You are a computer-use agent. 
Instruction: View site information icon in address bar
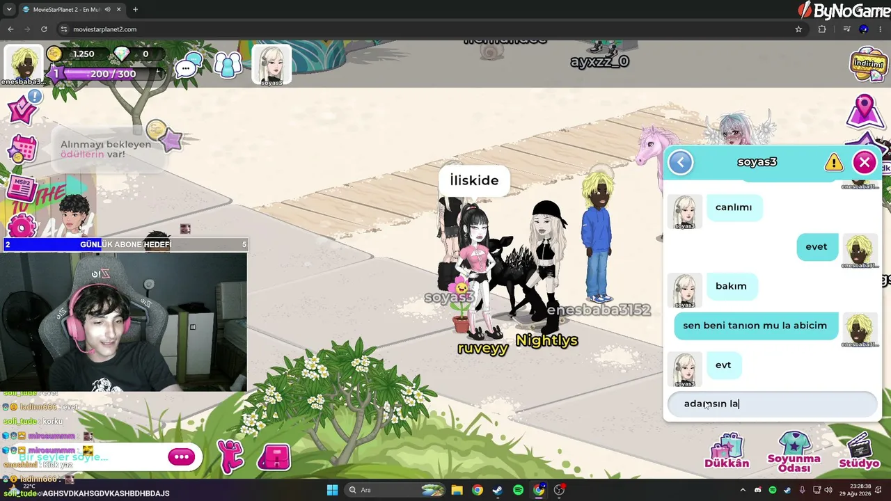[x=64, y=29]
